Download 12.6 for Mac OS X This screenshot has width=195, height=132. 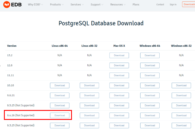119,65
